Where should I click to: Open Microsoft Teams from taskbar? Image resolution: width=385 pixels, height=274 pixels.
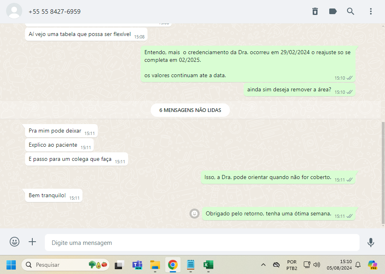137,265
